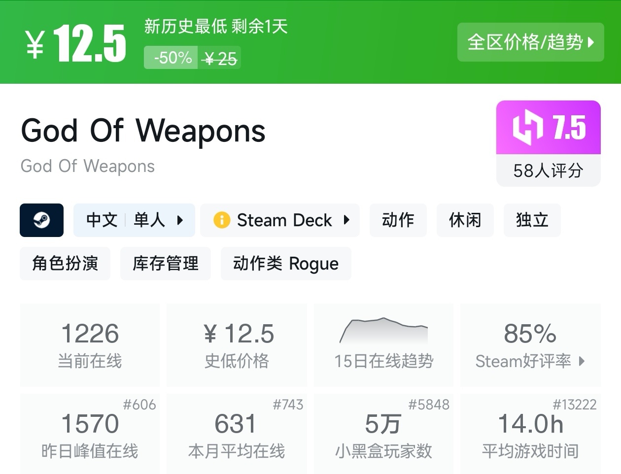Open Steam好评率 details arrow
This screenshot has width=621, height=474.
[x=582, y=361]
